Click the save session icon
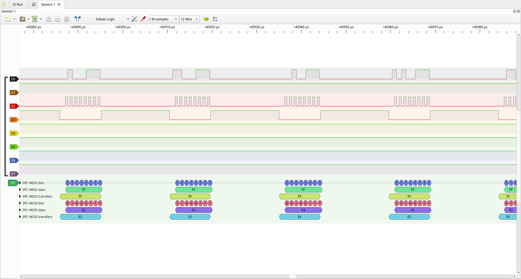This screenshot has height=279, width=521. 35,19
